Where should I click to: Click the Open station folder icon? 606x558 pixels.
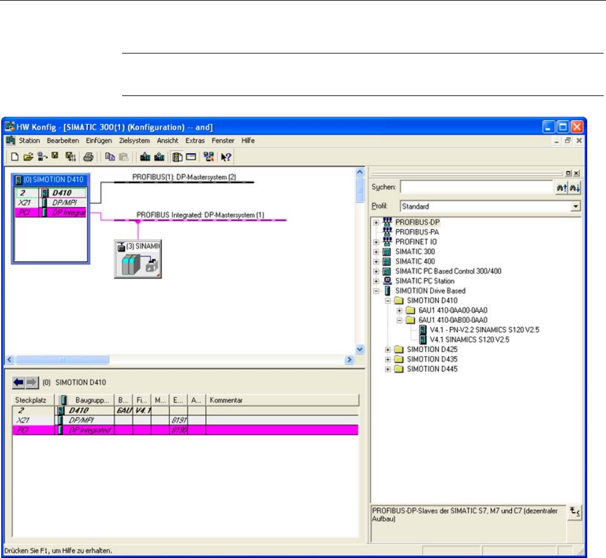pyautogui.click(x=28, y=157)
